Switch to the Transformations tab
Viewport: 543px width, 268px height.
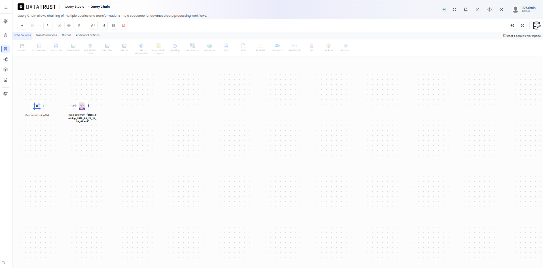[46, 35]
